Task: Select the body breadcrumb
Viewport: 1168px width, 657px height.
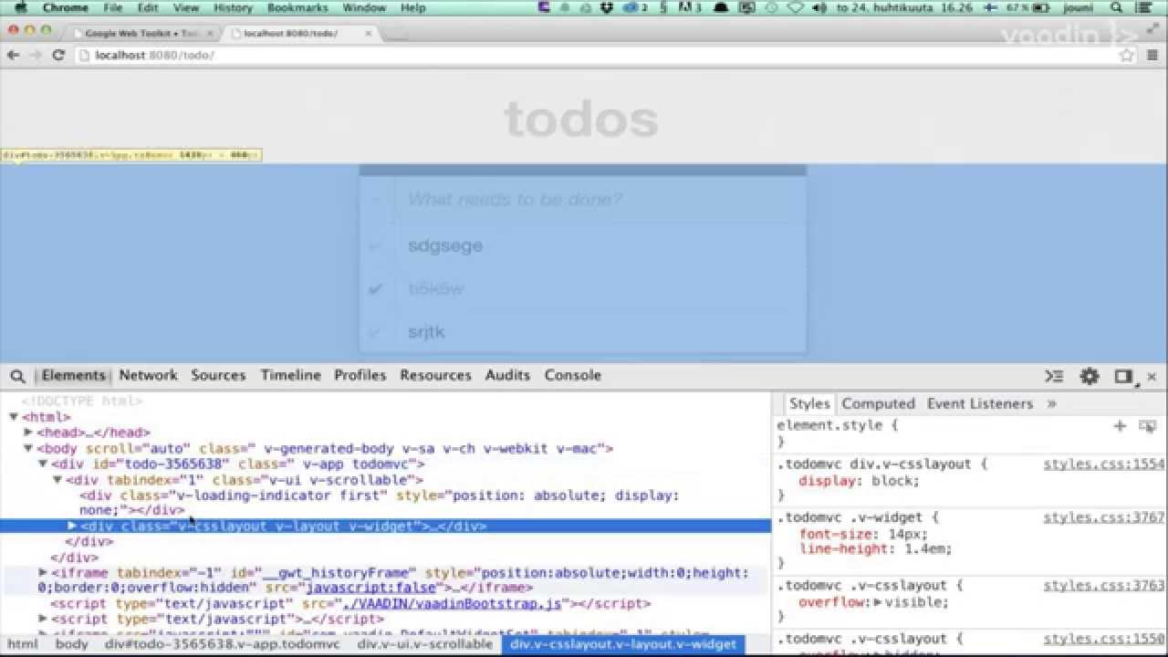Action: point(72,644)
